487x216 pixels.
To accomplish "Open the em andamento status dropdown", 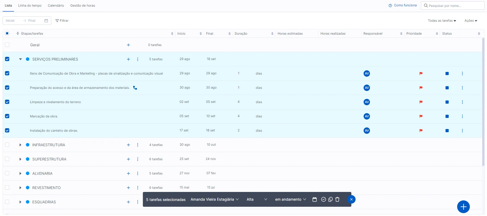I will [x=290, y=199].
